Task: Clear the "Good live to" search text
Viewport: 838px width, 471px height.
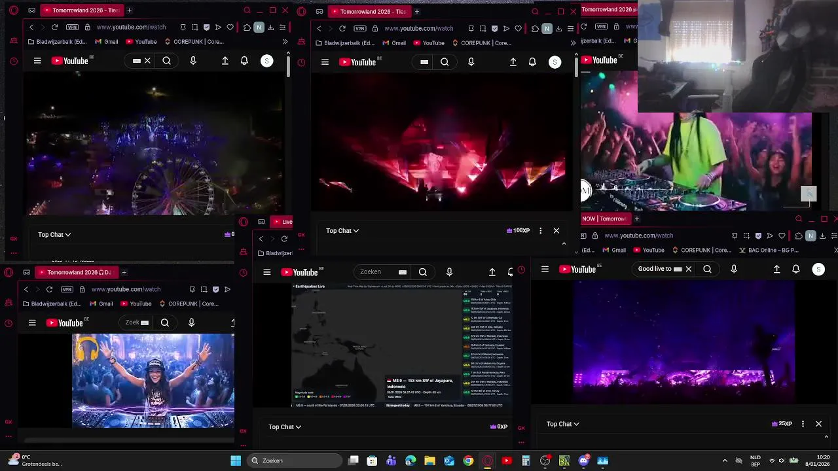Action: coord(688,269)
